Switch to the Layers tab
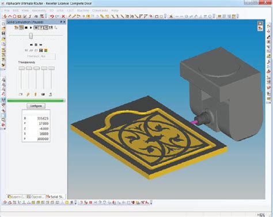The image size is (273, 217). click(x=16, y=197)
